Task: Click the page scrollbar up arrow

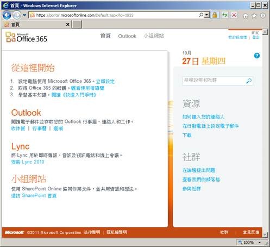Action: 265,32
